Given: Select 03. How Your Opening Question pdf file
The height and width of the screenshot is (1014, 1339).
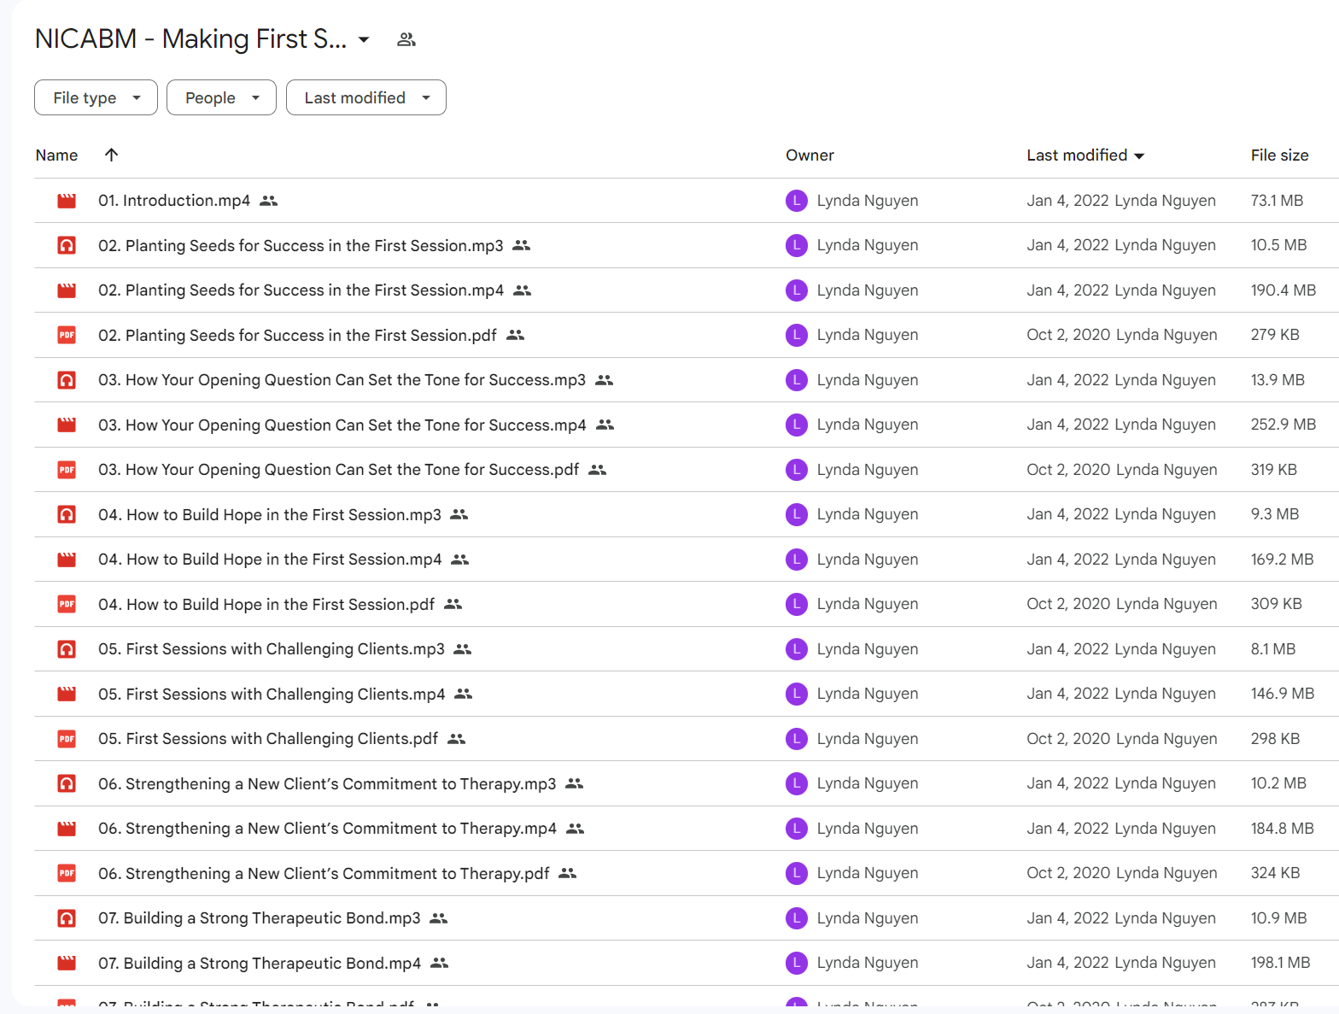Looking at the screenshot, I should click(x=338, y=470).
